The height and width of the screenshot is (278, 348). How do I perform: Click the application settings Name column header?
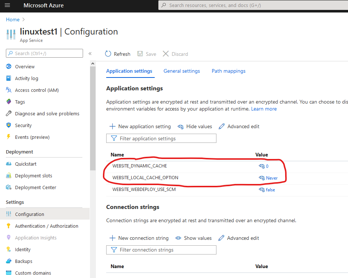coord(117,155)
